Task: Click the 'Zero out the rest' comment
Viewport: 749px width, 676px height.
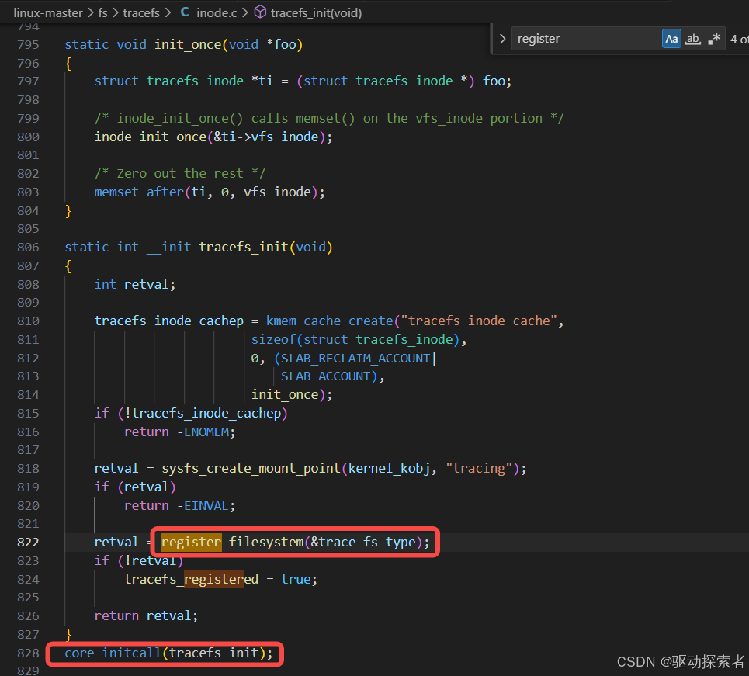Action: pyautogui.click(x=179, y=173)
